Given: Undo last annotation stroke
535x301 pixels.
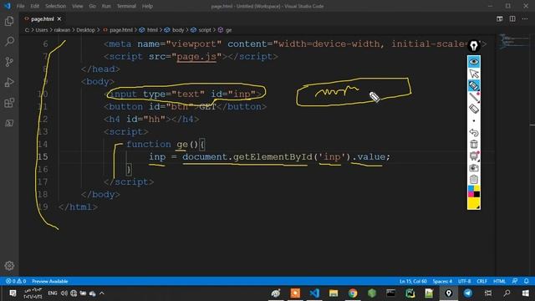Looking at the screenshot, I should coord(474,132).
